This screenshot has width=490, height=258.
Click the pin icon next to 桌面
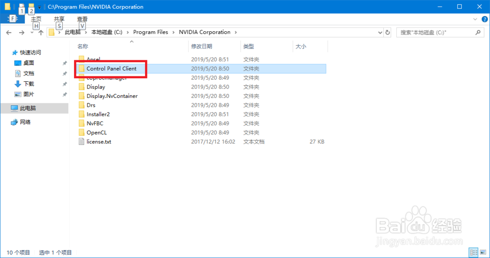[x=65, y=63]
